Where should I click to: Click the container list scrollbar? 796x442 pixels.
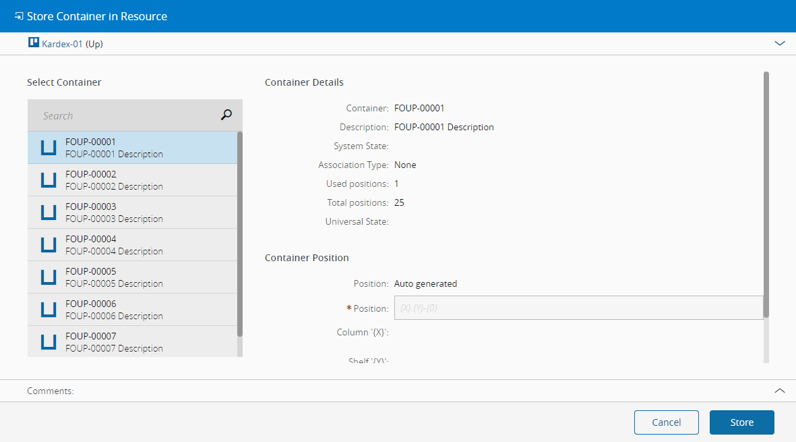pos(240,233)
